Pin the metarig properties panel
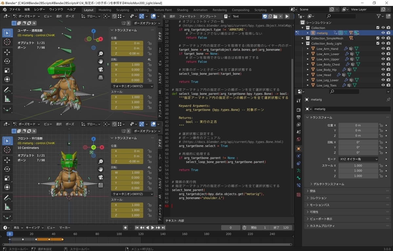This screenshot has width=393, height=251. coord(388,100)
